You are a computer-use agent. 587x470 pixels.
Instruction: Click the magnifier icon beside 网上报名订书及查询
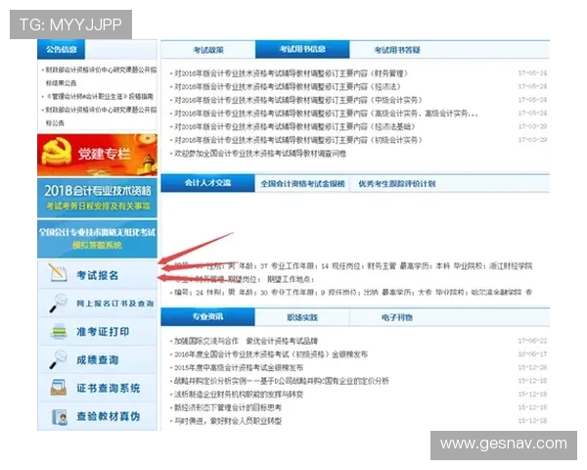coord(58,303)
